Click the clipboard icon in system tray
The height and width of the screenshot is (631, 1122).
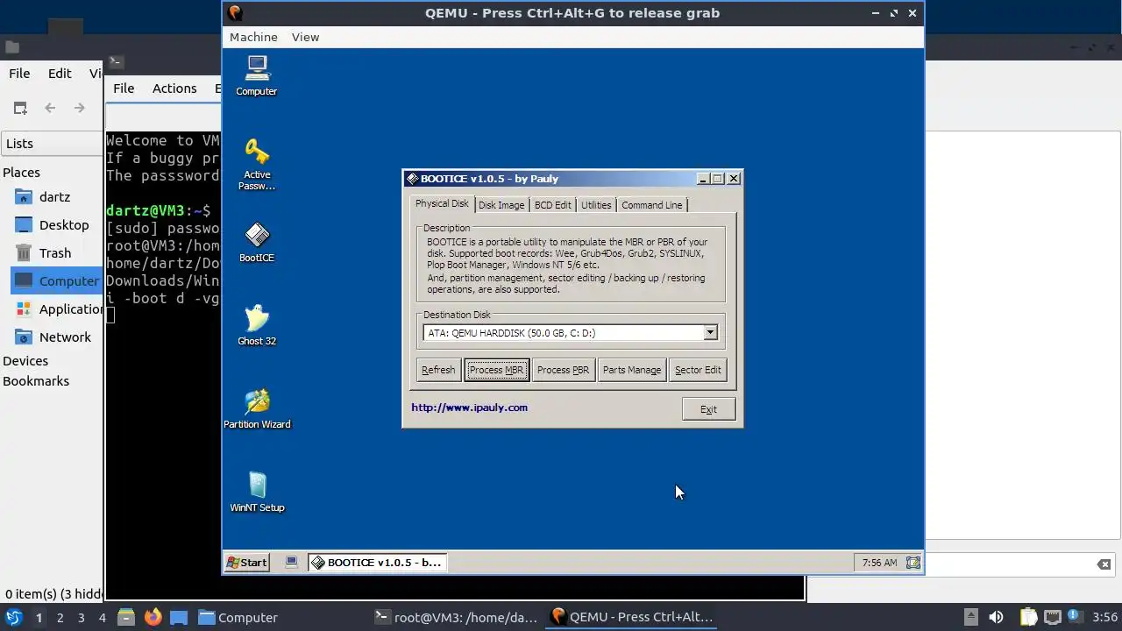click(x=1028, y=617)
